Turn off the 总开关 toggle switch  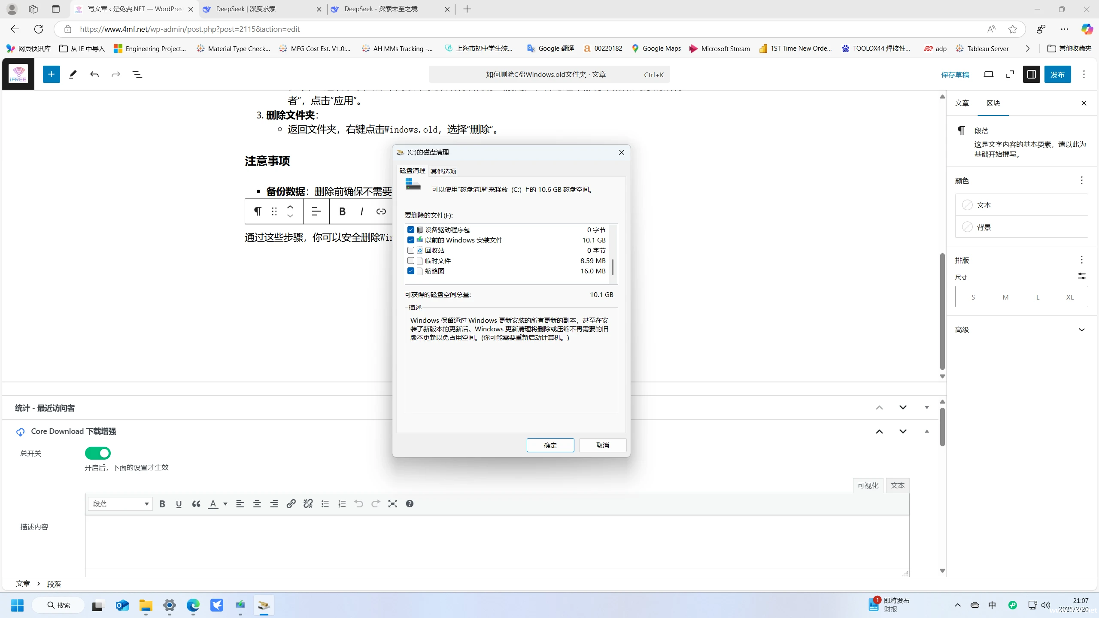(98, 453)
